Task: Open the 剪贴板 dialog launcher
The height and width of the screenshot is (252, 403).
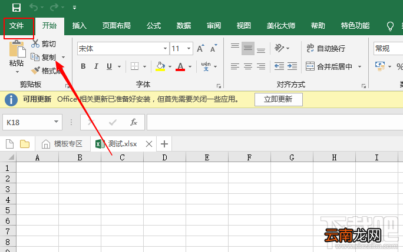Action: click(67, 86)
